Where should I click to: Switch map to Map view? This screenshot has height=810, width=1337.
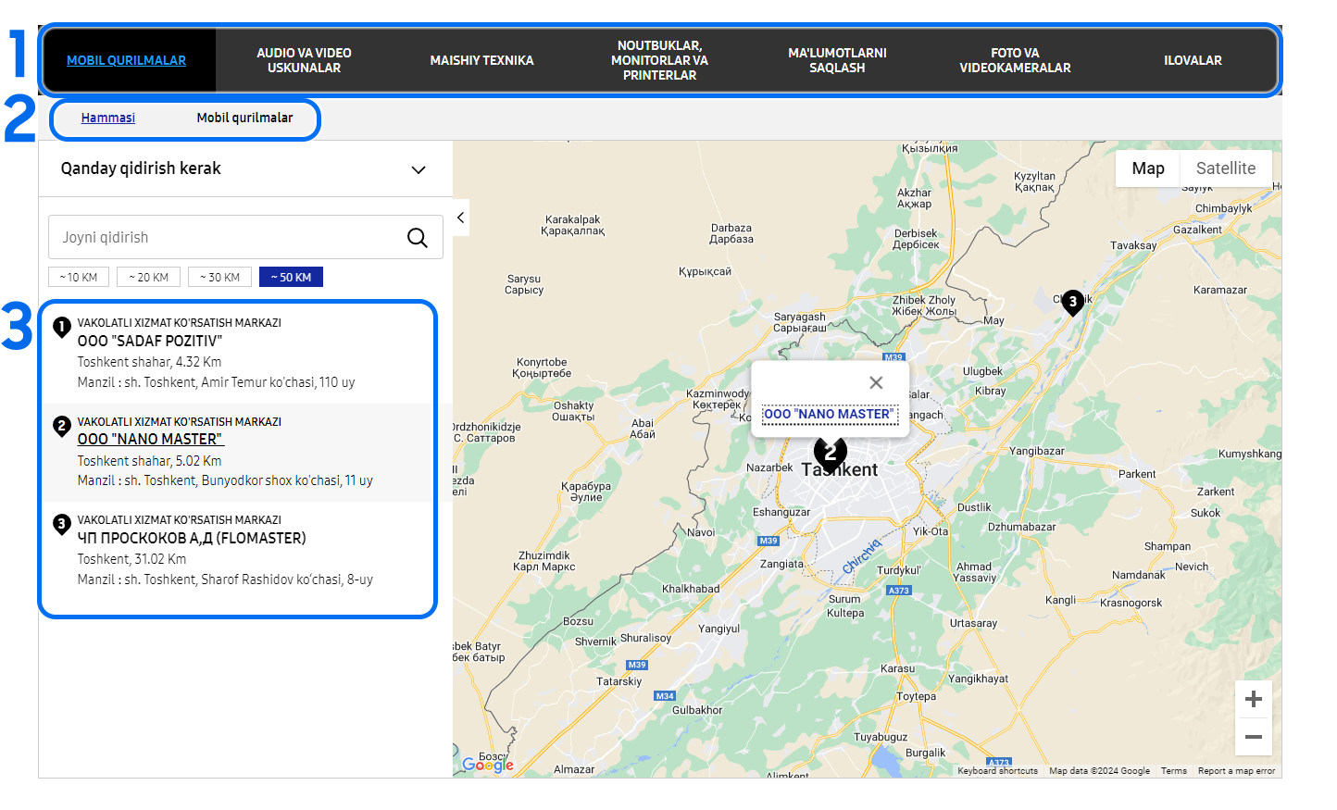1148,168
